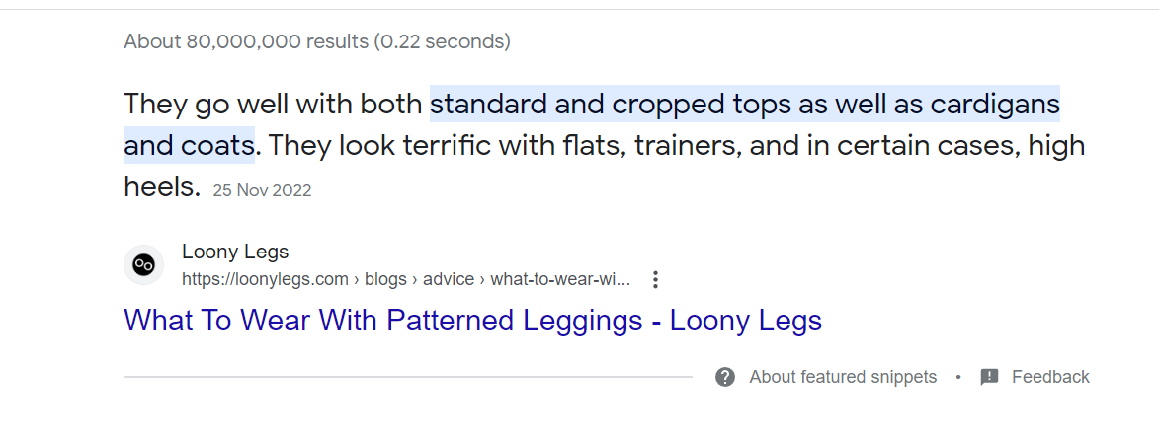The width and height of the screenshot is (1159, 434).
Task: Open the three-dot menu beside the URL
Action: coord(655,280)
